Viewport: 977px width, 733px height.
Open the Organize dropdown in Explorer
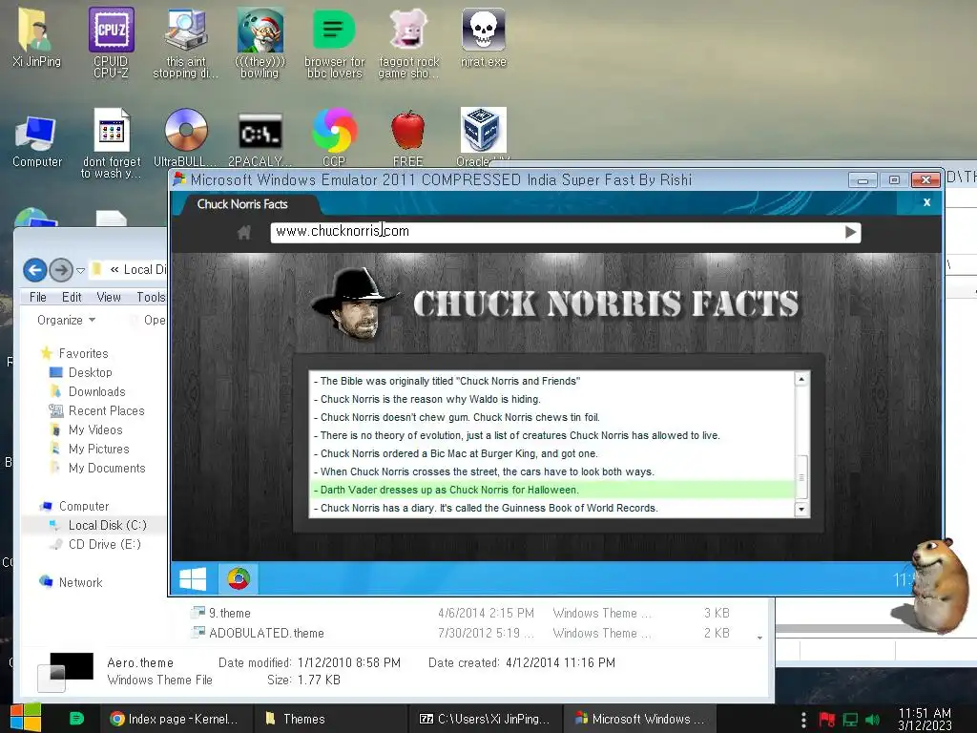click(x=66, y=320)
